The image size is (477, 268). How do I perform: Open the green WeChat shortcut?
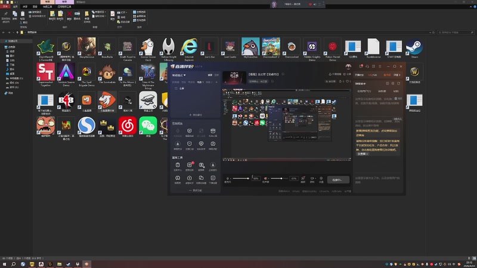pos(148,127)
